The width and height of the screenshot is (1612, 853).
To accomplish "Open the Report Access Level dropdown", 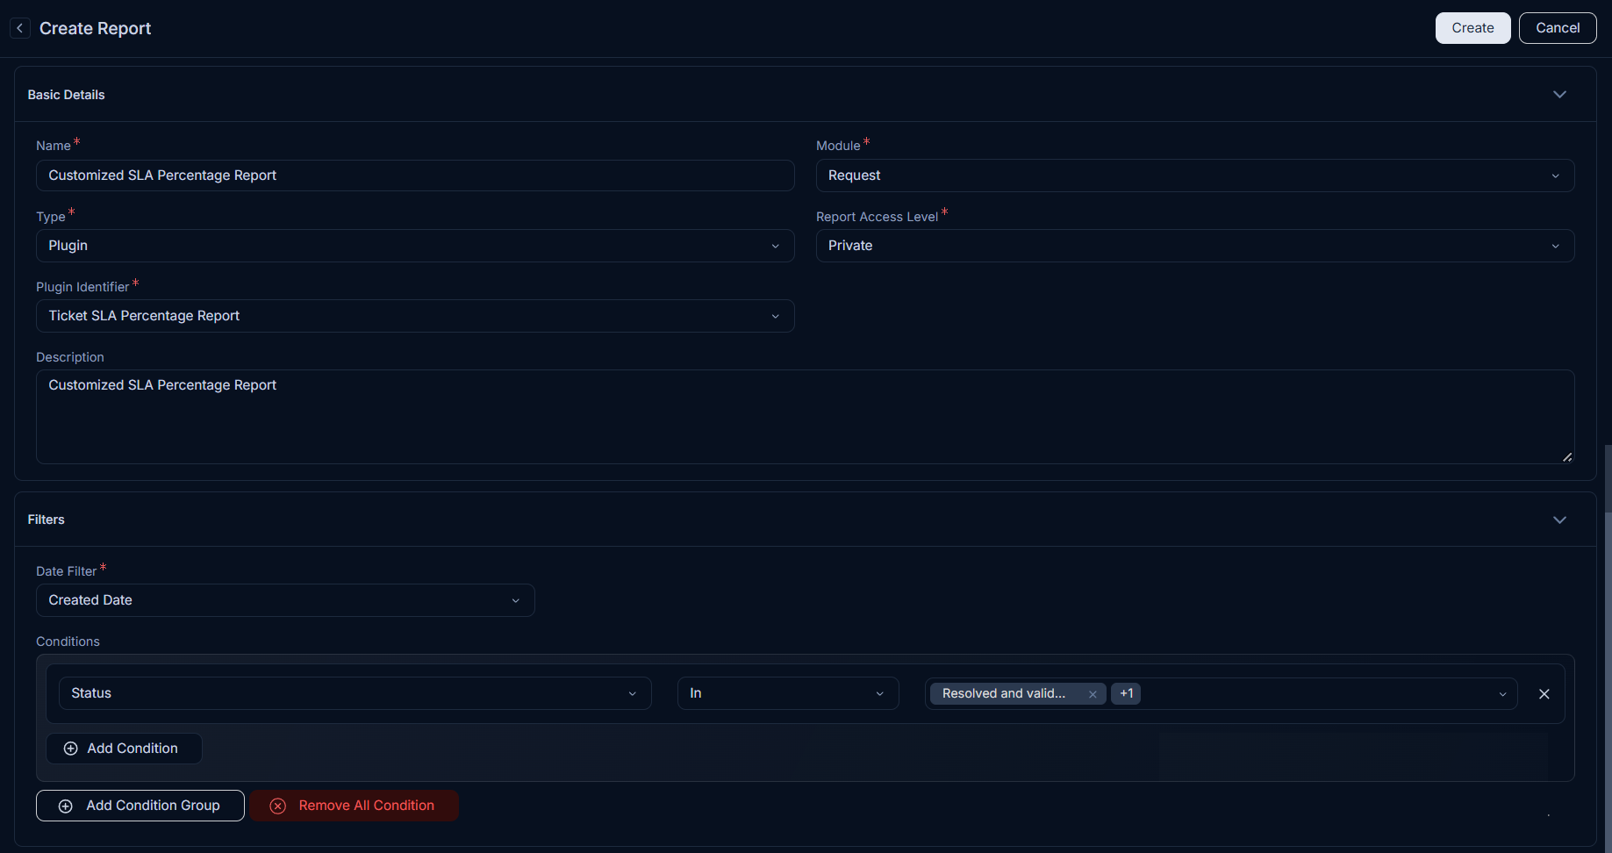I will [x=1195, y=246].
